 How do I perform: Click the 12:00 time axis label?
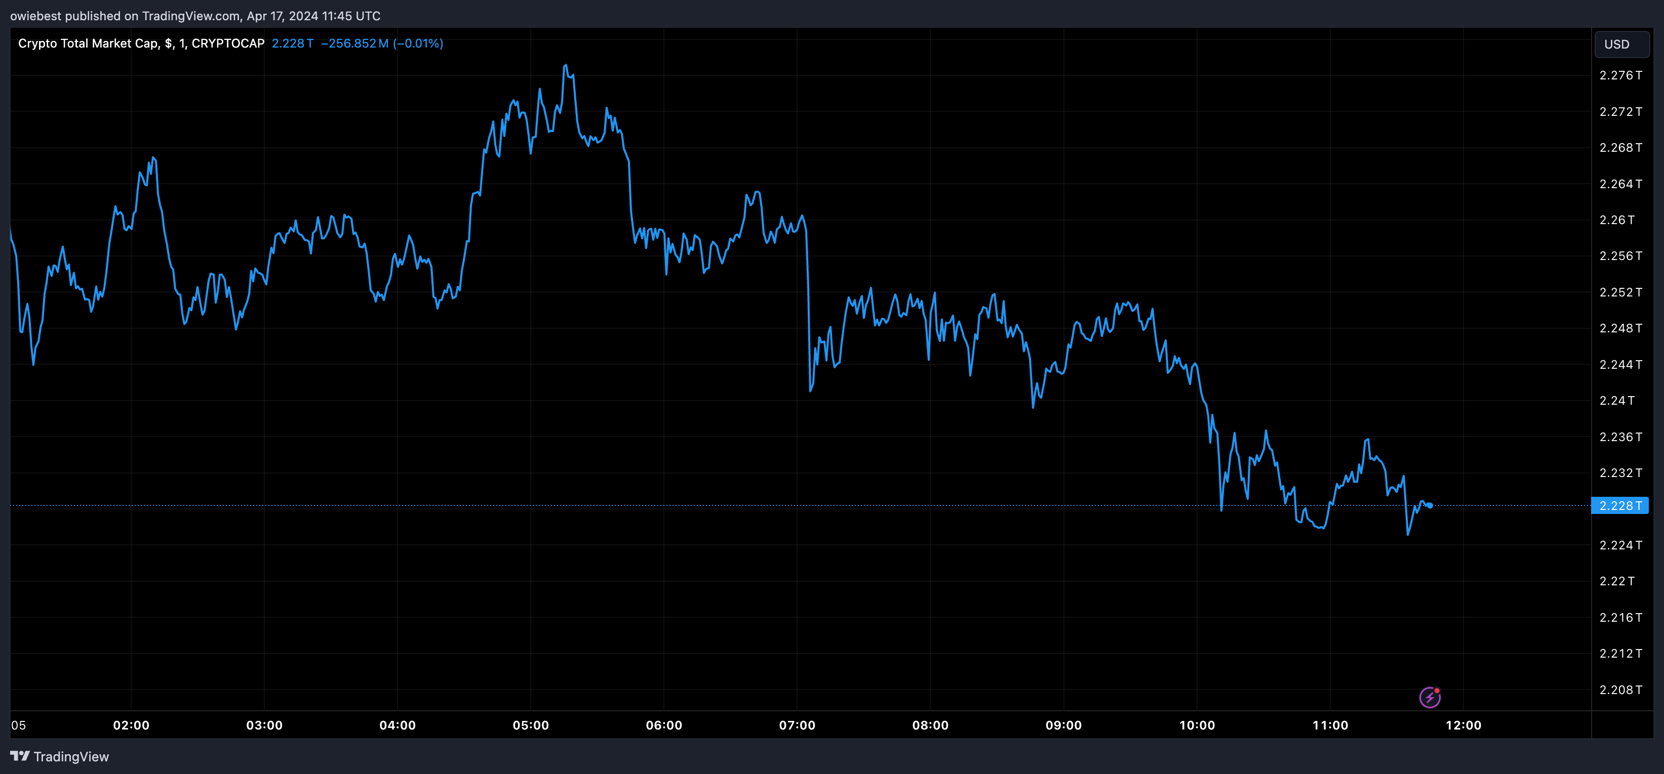(x=1463, y=725)
